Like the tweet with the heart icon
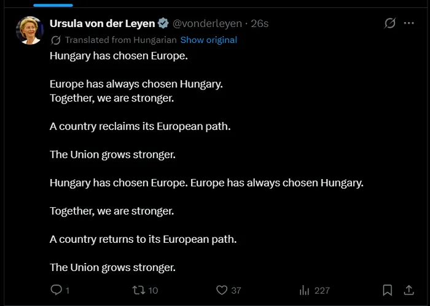430x306 pixels. (x=222, y=289)
